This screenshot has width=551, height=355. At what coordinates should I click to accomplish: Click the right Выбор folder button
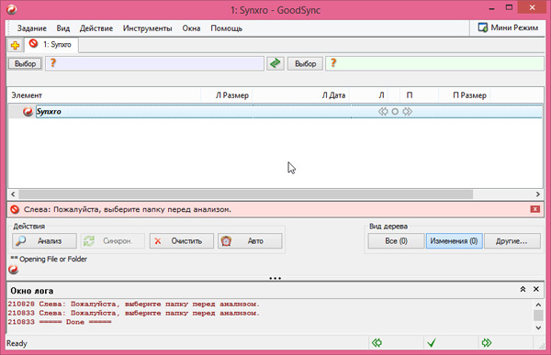point(306,63)
